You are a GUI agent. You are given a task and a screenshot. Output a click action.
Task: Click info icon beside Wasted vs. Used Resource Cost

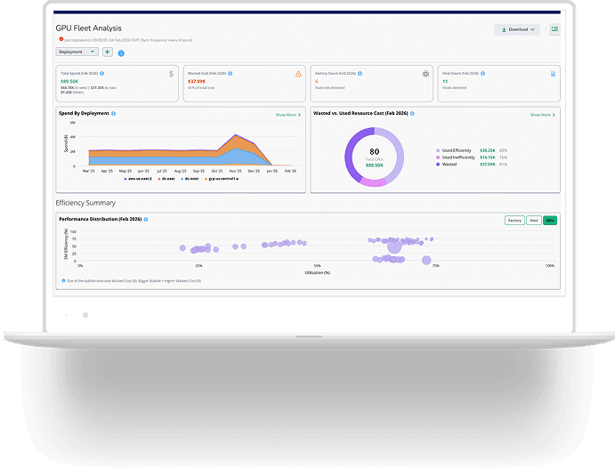pos(412,114)
